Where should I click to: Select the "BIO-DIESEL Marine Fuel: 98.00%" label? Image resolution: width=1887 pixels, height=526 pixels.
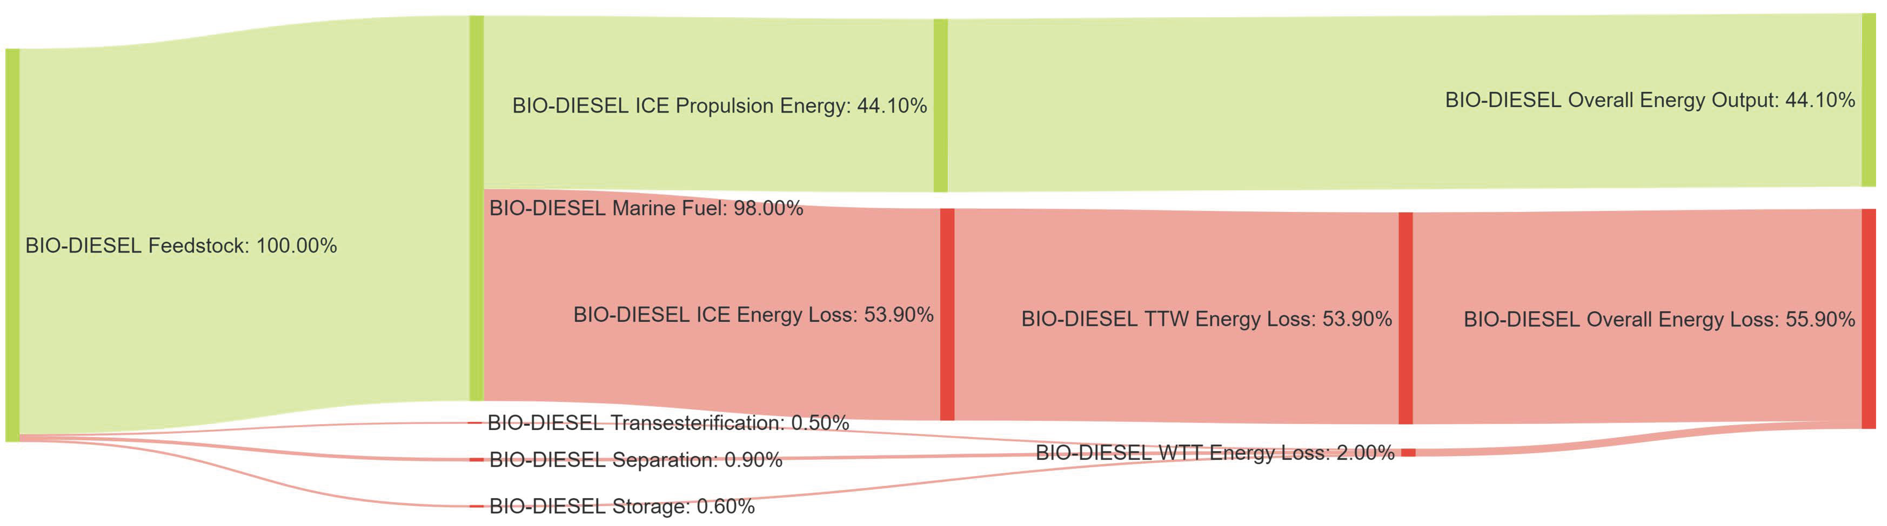pyautogui.click(x=646, y=208)
